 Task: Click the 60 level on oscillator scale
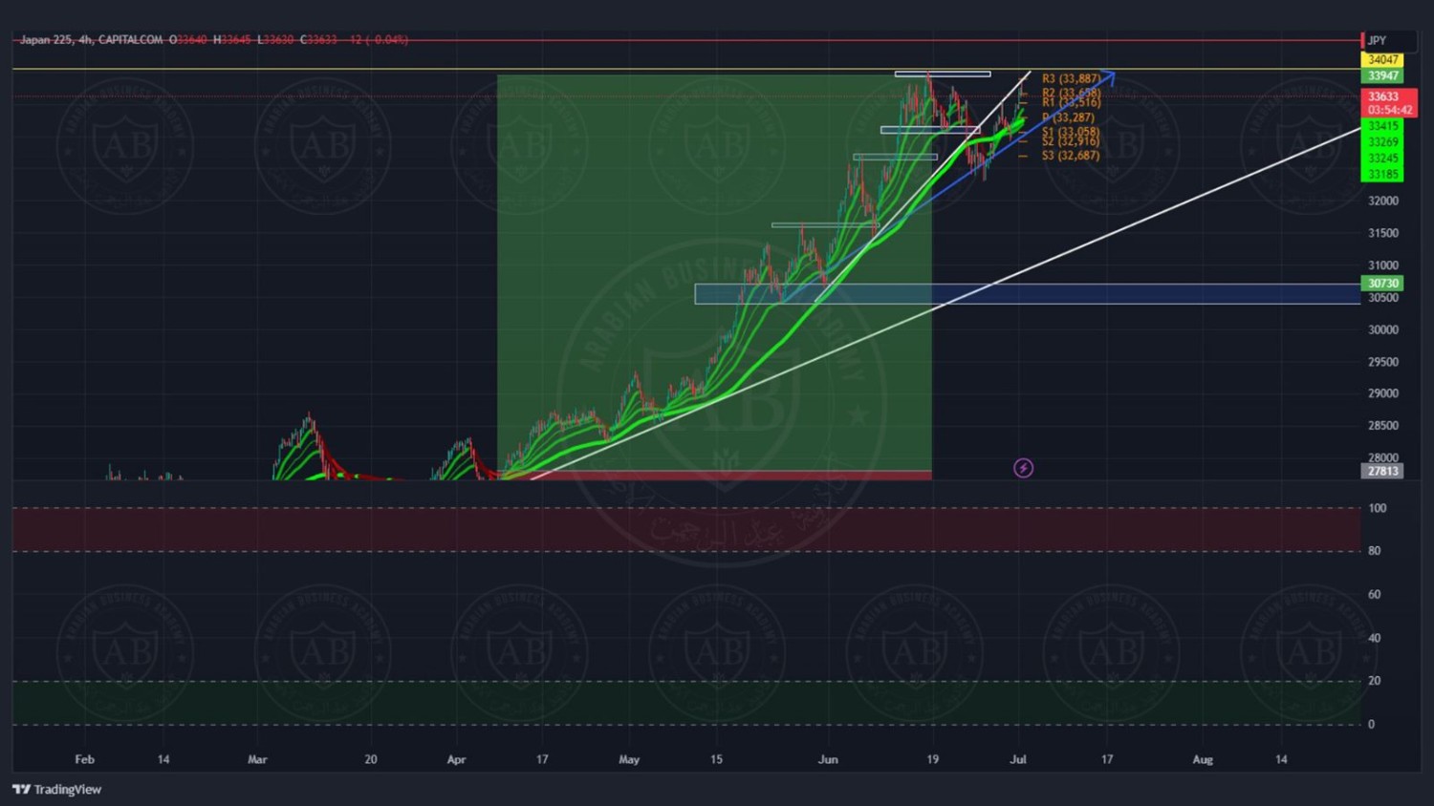click(1375, 595)
